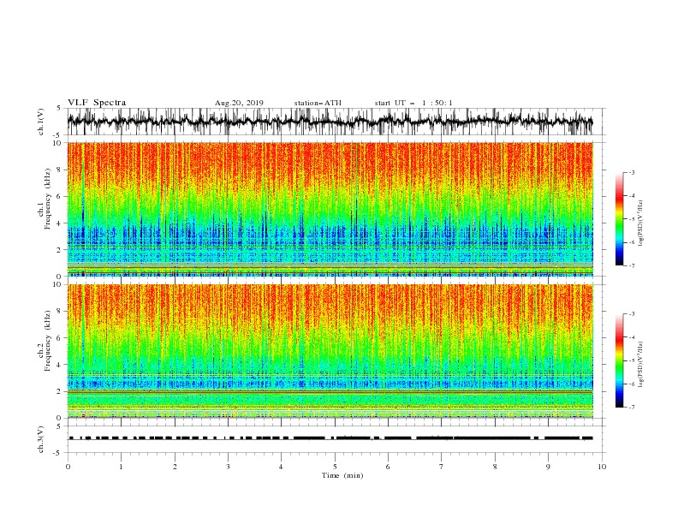Click the ch.1 waveform trace plot
Image resolution: width=678 pixels, height=524 pixels.
[330, 122]
